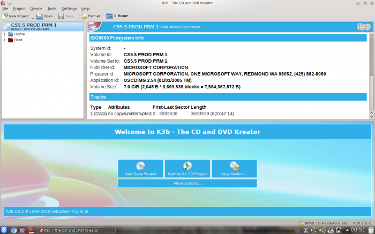375x234 pixels.
Task: Click the K3b 2.0.2 version in status bar
Action: (x=362, y=223)
